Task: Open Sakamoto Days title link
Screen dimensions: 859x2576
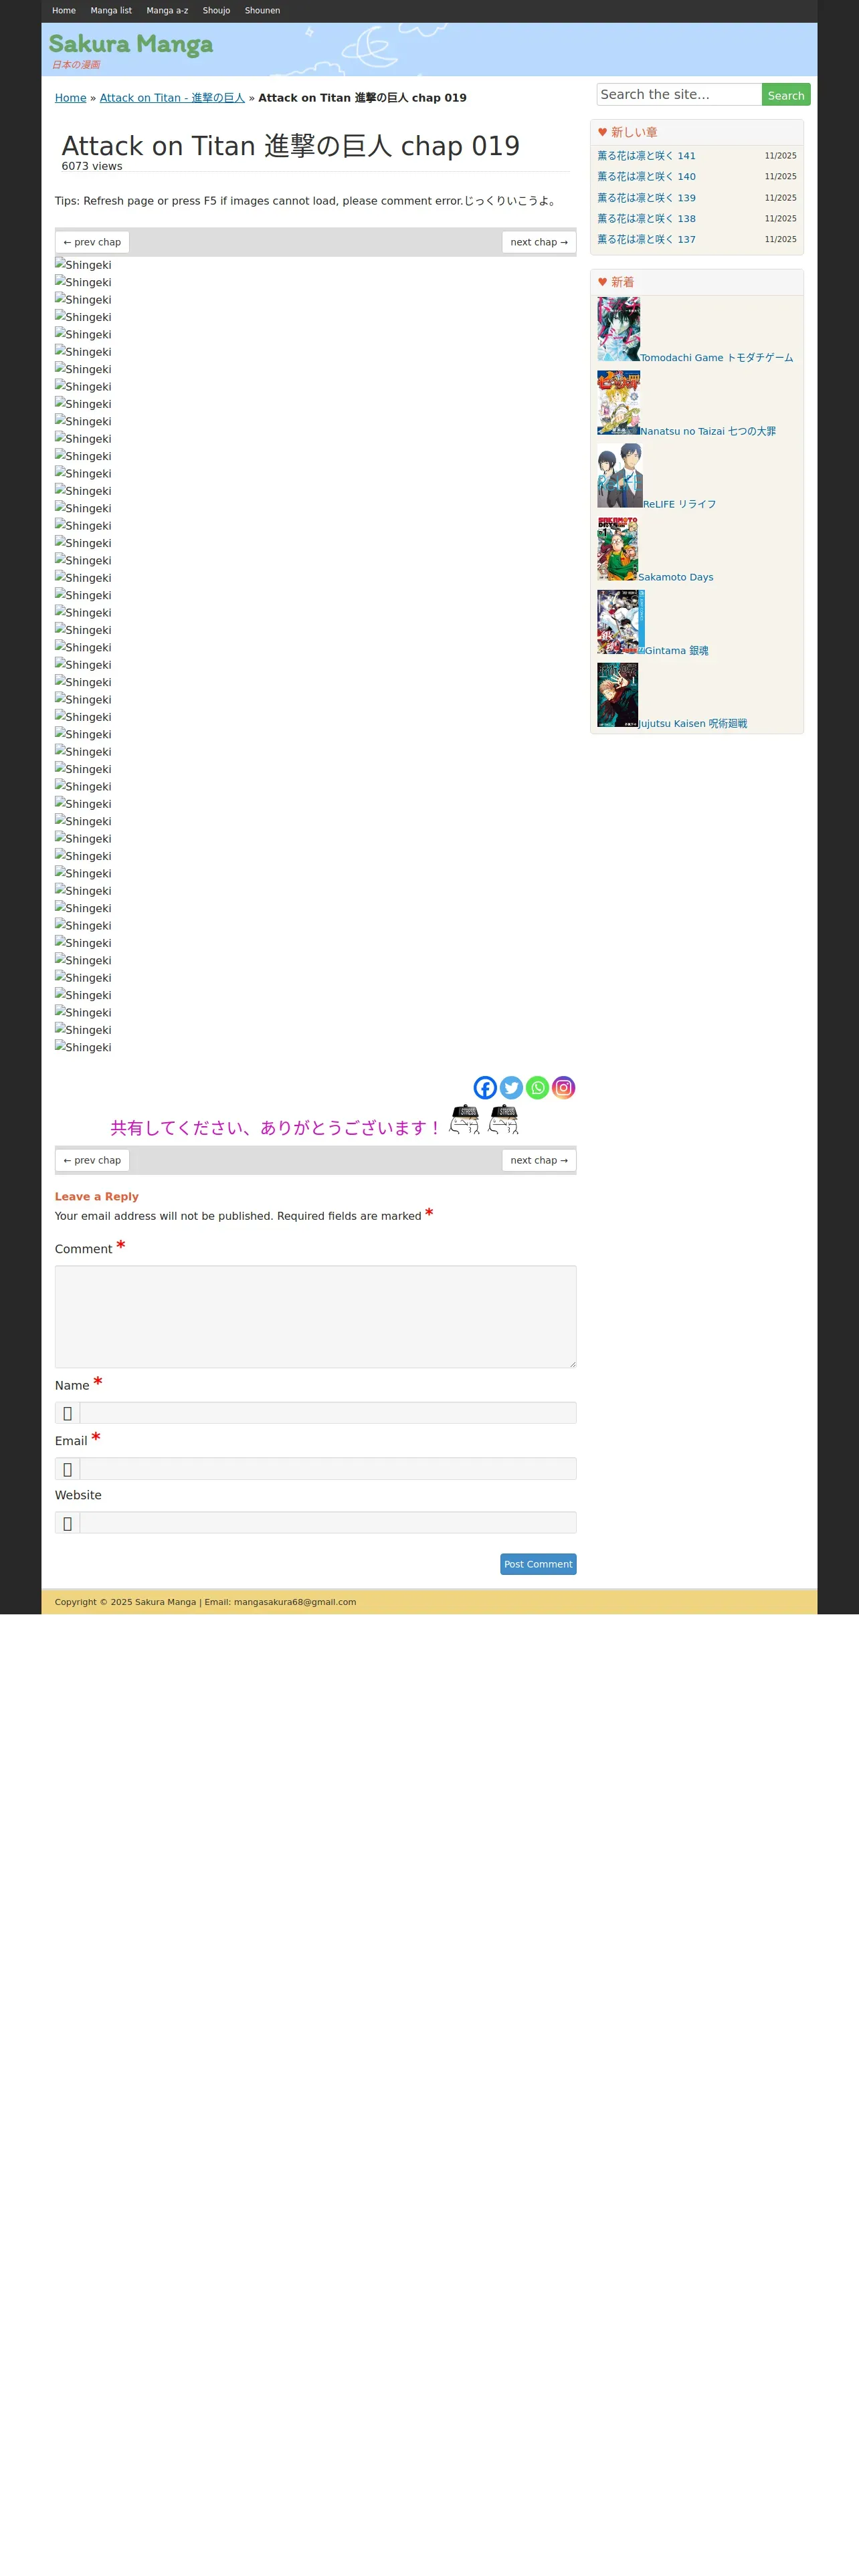Action: (675, 577)
